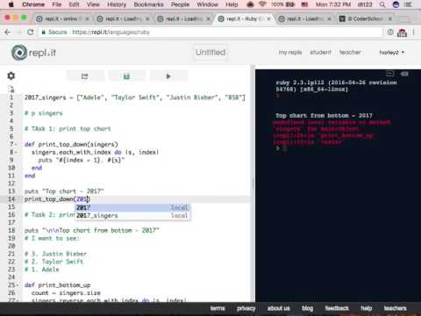
Task: Open the Chrome menu three dots
Action: coord(414,32)
